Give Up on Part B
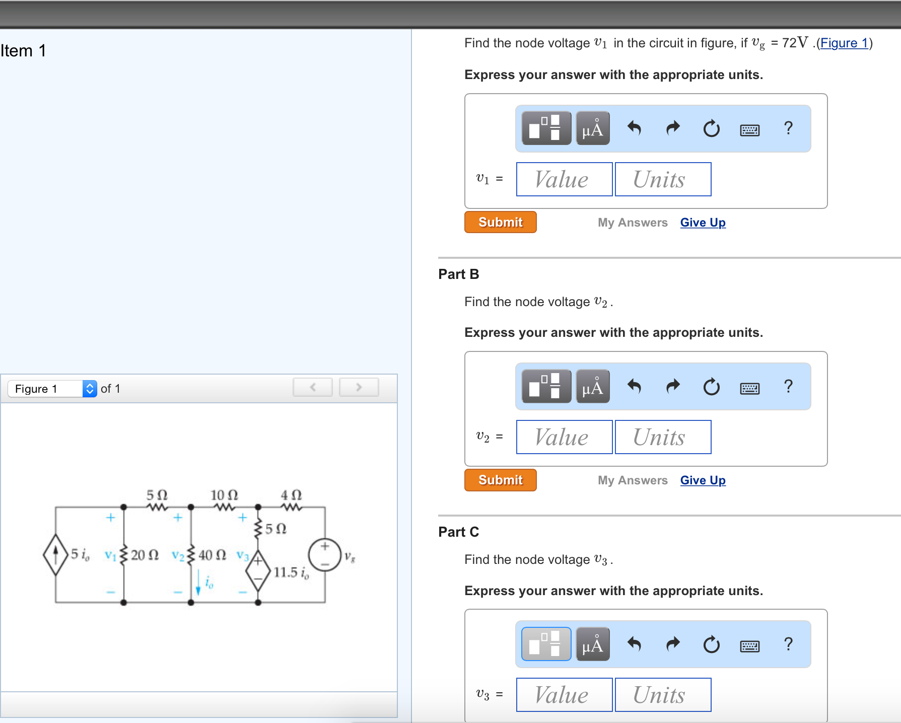Screen dimensions: 901x723 click(703, 480)
